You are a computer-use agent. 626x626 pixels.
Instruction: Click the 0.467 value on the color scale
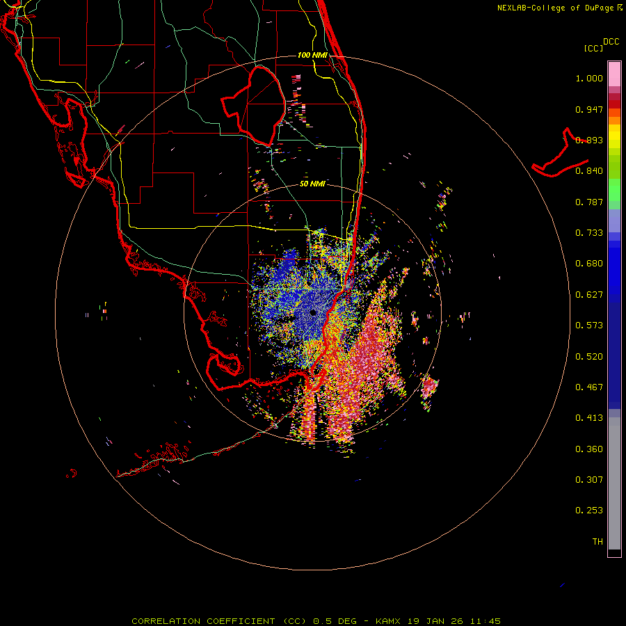coord(589,387)
